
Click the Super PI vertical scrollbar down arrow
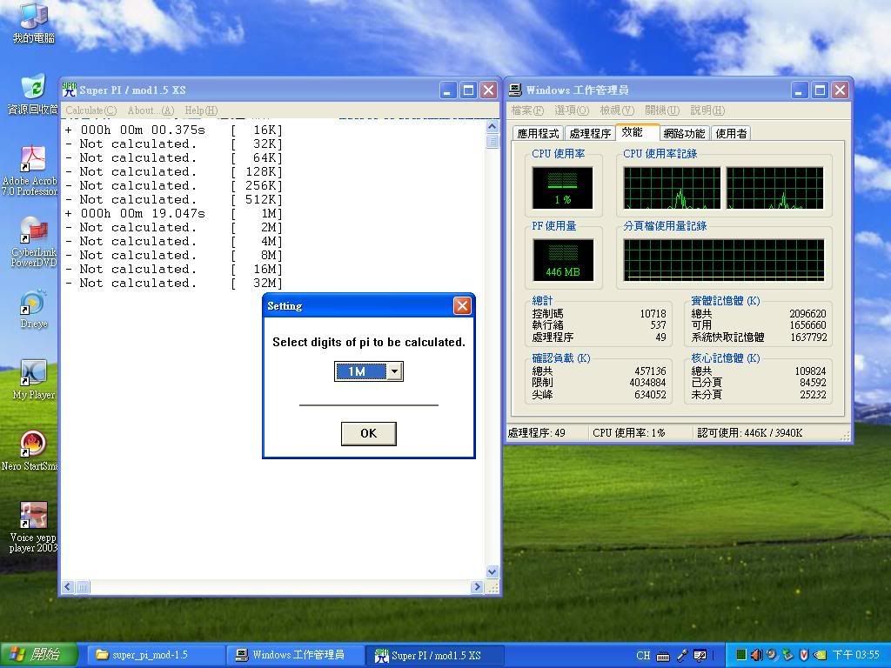point(492,571)
